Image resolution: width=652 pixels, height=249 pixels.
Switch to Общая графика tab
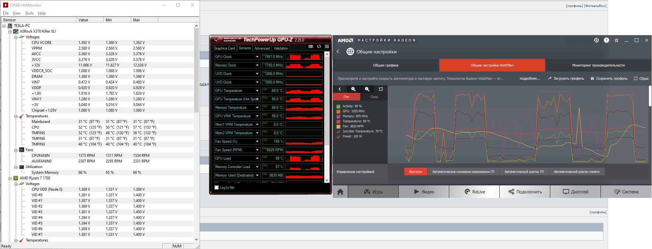[386, 65]
